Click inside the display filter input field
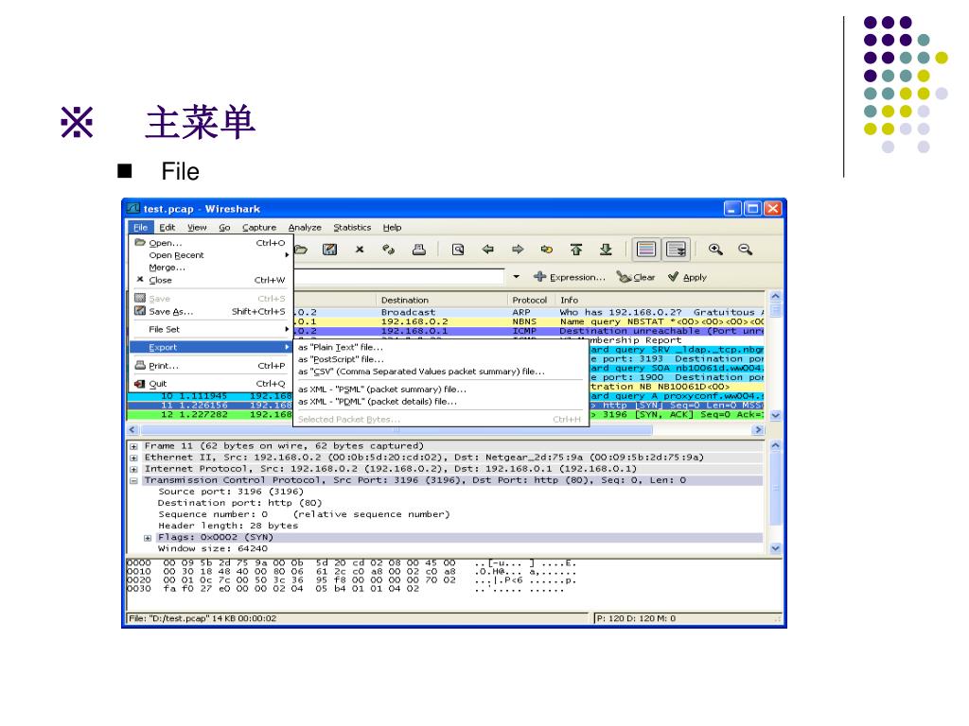Image resolution: width=969 pixels, height=726 pixels. 398,277
